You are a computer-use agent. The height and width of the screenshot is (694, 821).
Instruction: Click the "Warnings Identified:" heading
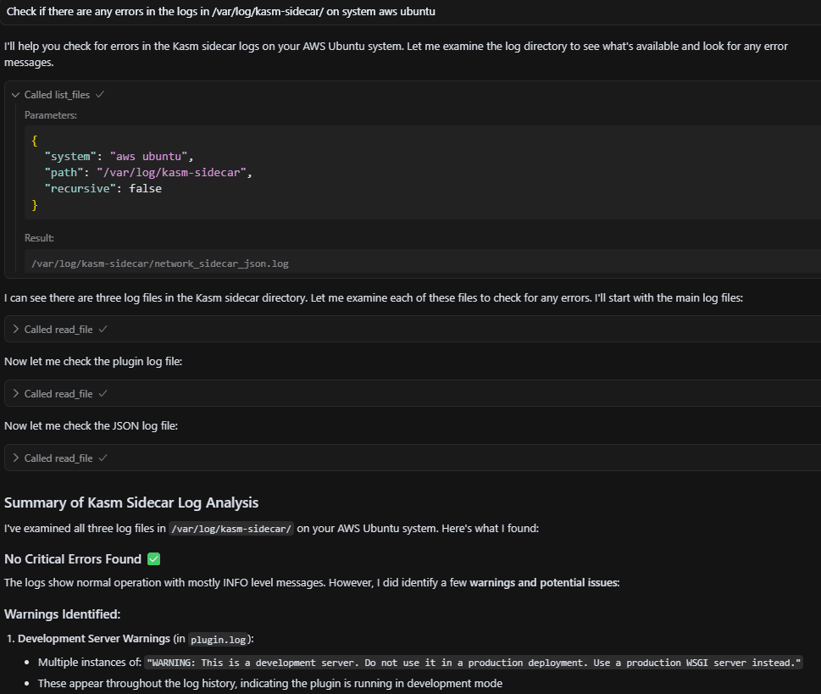pos(63,613)
